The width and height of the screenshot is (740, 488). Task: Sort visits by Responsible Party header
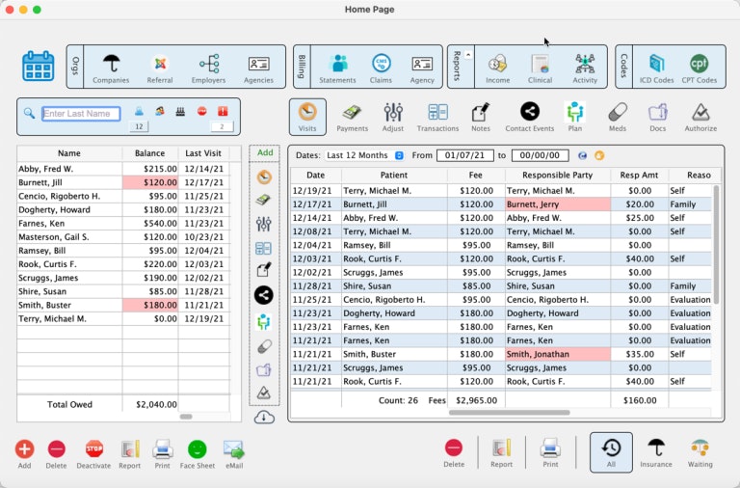coord(557,175)
